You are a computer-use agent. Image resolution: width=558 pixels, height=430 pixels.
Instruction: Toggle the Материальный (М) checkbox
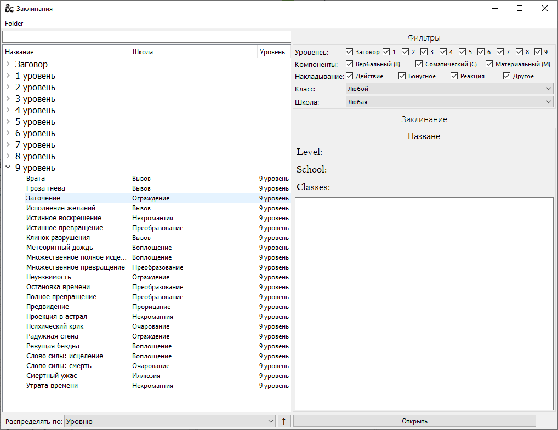coord(489,64)
